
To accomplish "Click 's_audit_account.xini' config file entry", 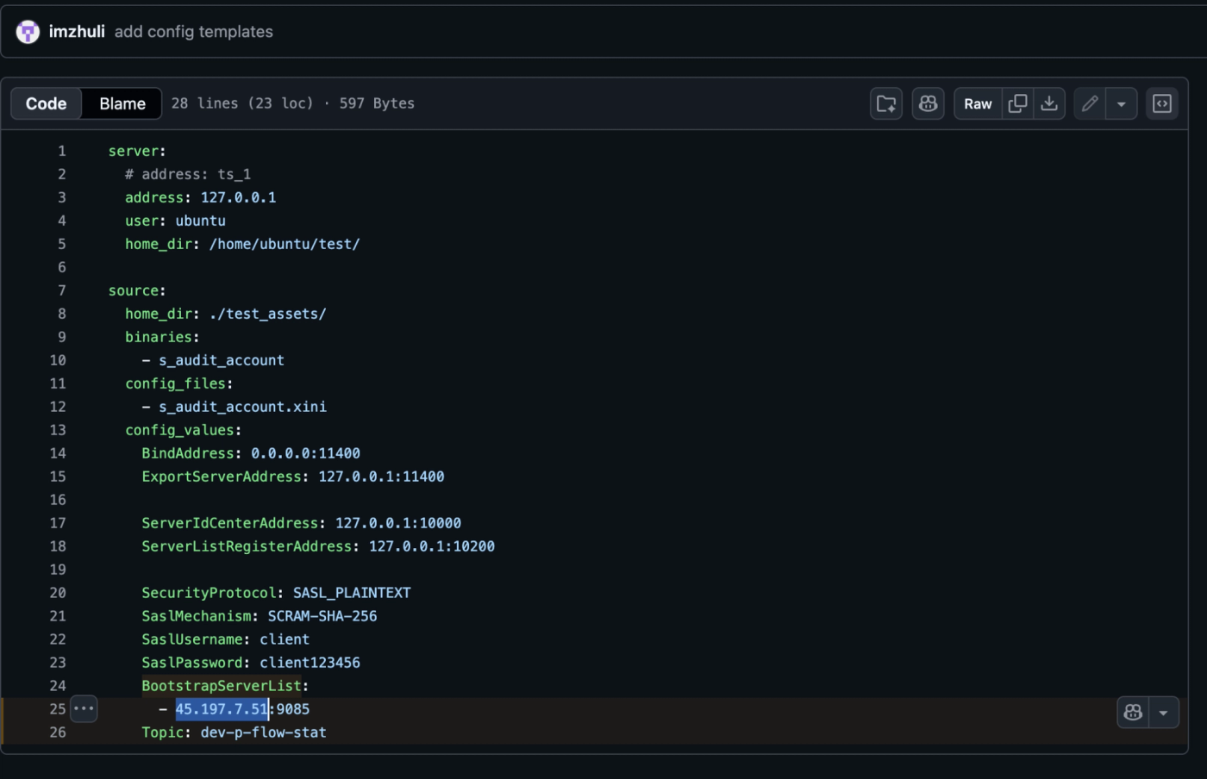I will pos(242,407).
